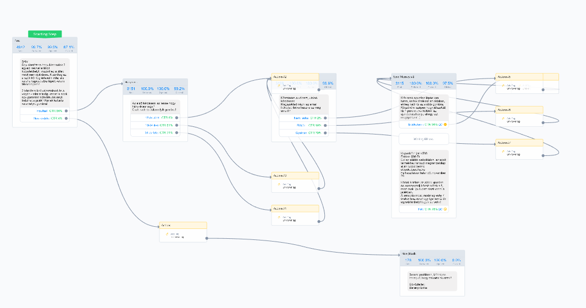Click the 0.0% clicked stat
This screenshot has width=586, height=308.
(456, 261)
